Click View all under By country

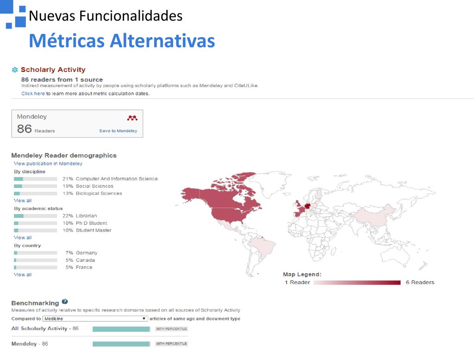(23, 274)
